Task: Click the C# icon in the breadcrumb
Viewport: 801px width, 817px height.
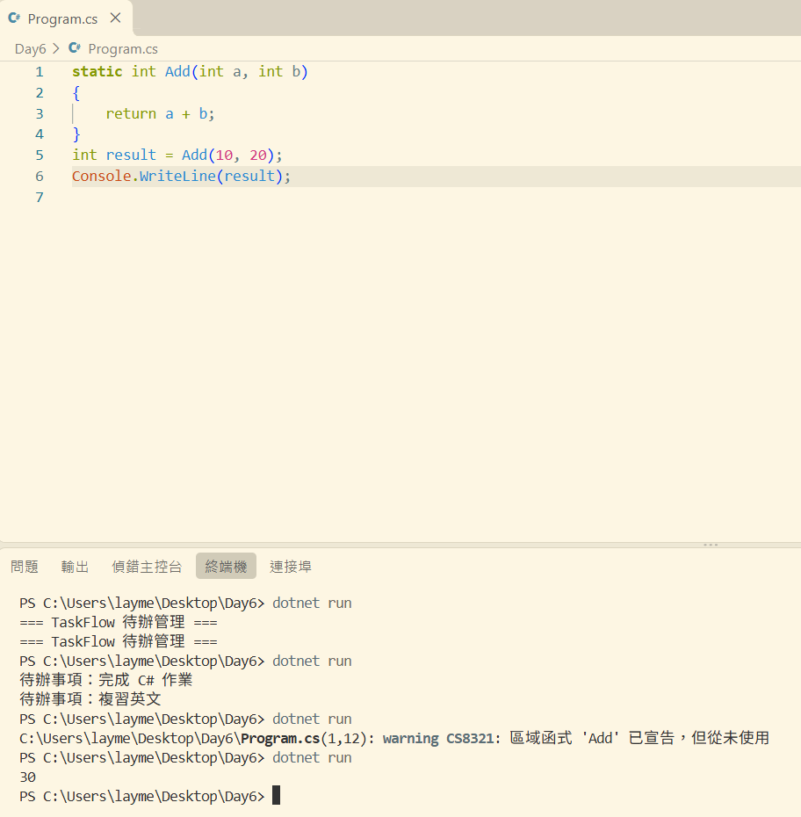Action: (75, 48)
